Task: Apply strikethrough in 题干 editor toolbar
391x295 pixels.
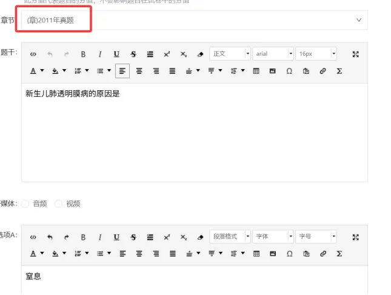Action: coord(133,54)
